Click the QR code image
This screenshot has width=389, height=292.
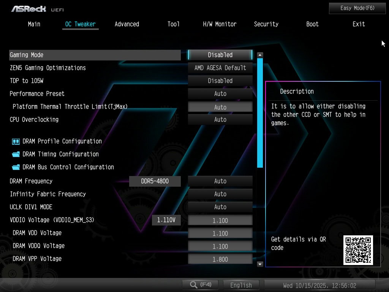pyautogui.click(x=358, y=250)
